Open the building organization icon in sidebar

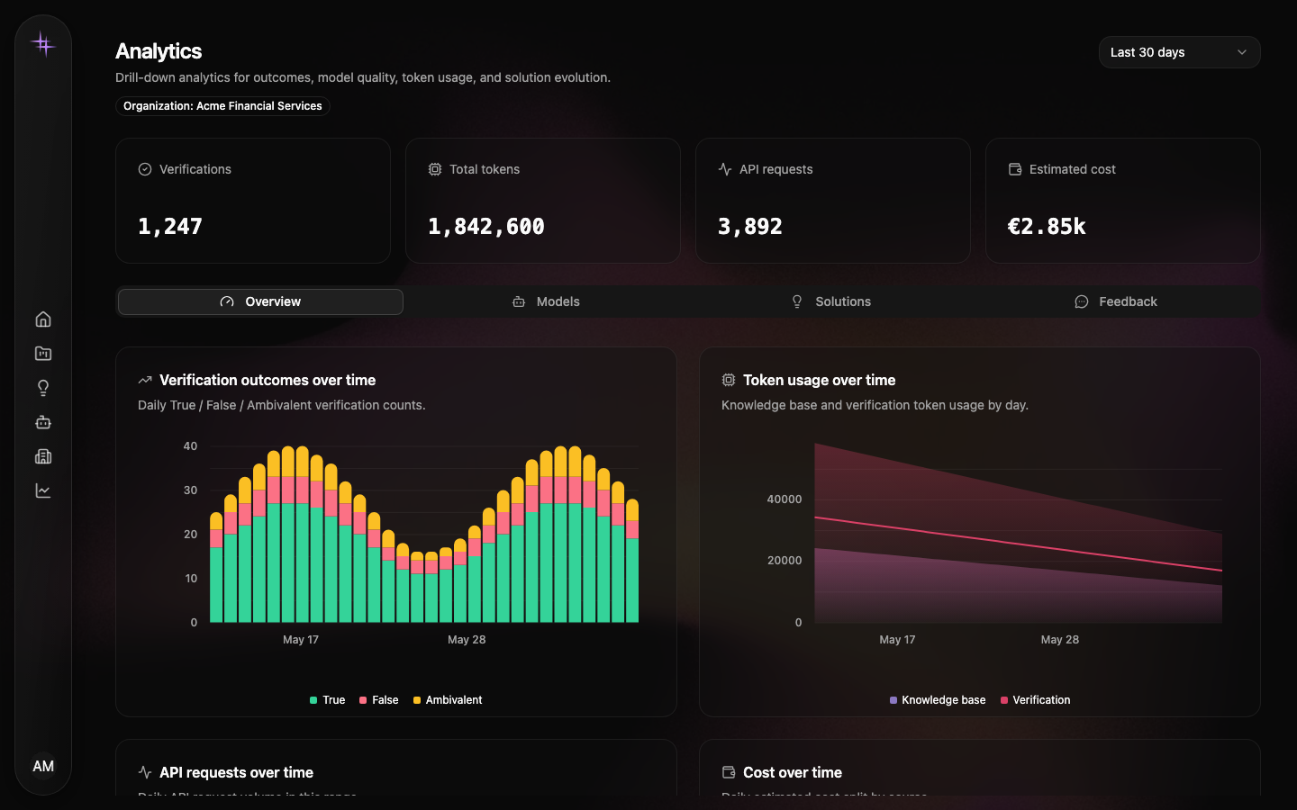[x=43, y=456]
